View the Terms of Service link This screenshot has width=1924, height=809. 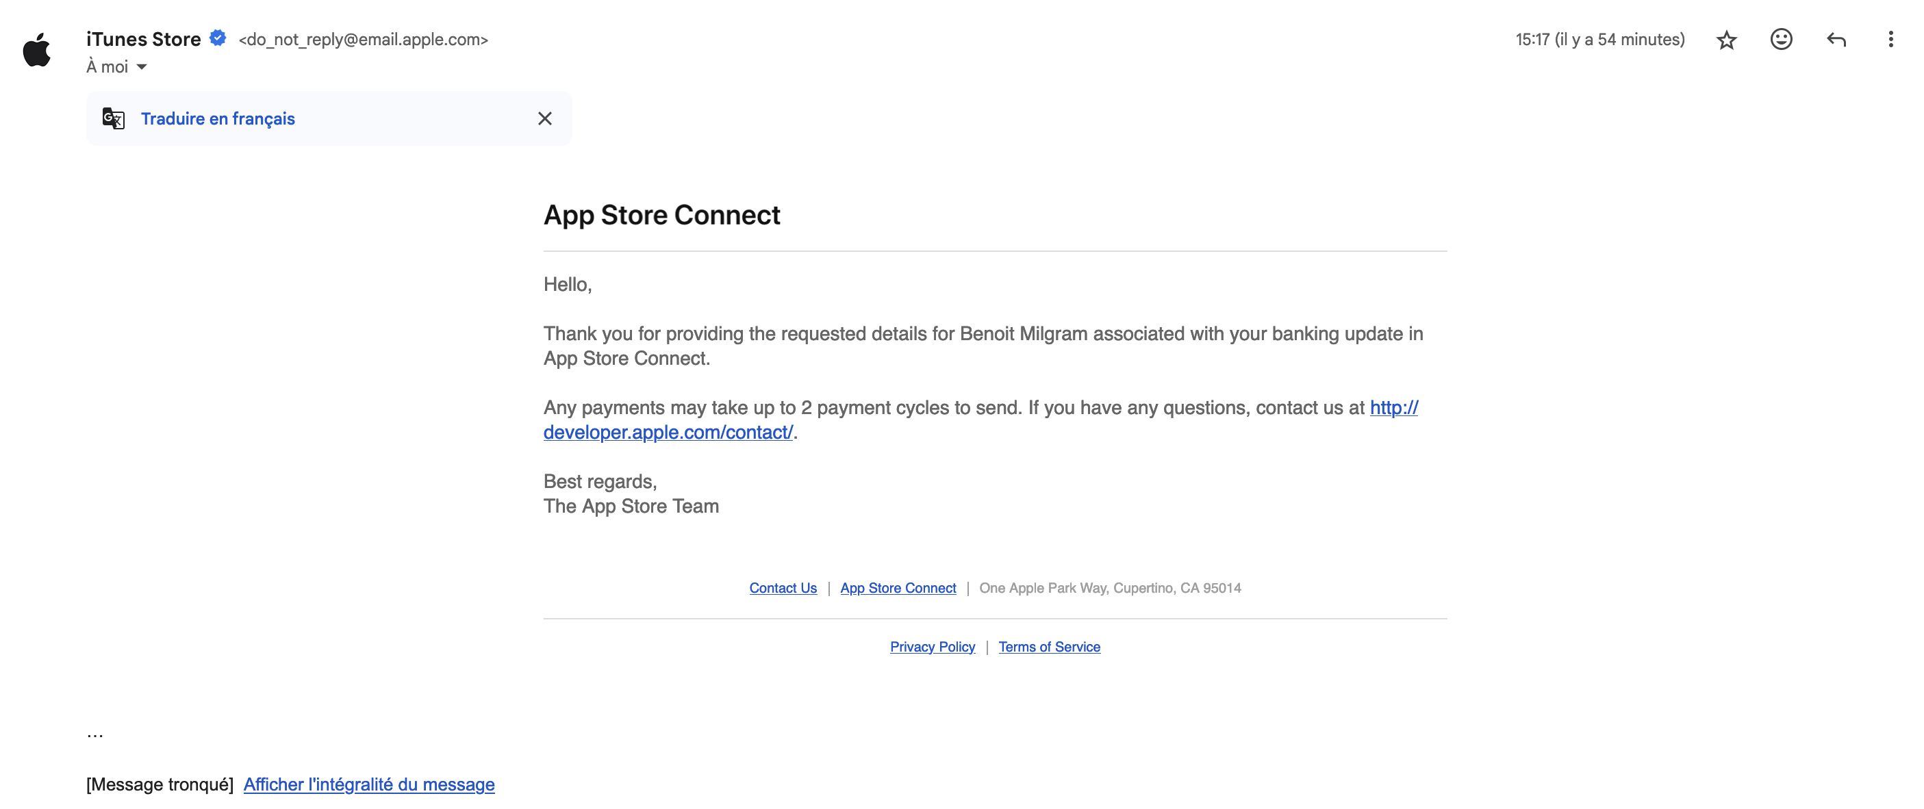(x=1049, y=647)
